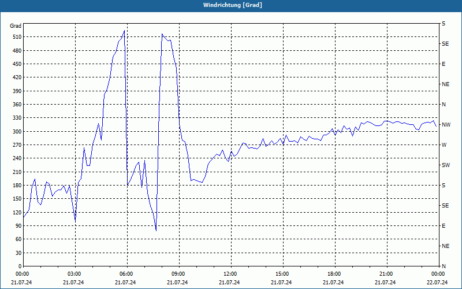Click the NW compass label
The height and width of the screenshot is (289, 462).
(446, 125)
